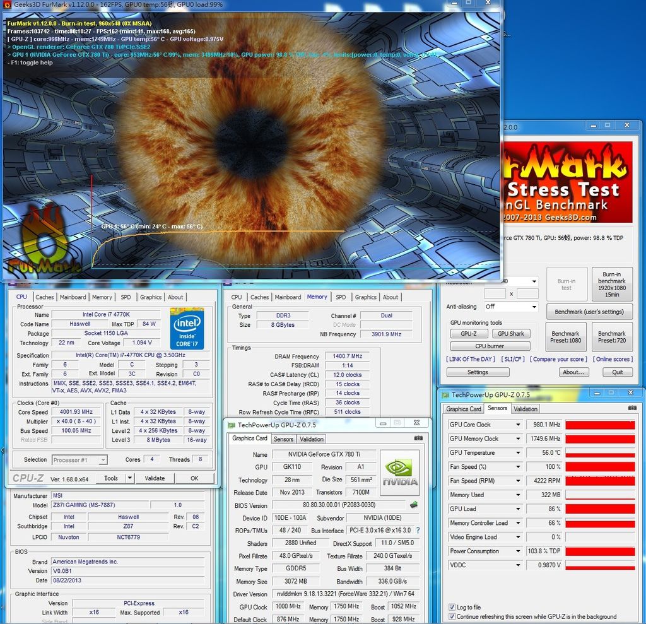Click the green BIOS save chip icon
The image size is (646, 624).
click(x=414, y=505)
